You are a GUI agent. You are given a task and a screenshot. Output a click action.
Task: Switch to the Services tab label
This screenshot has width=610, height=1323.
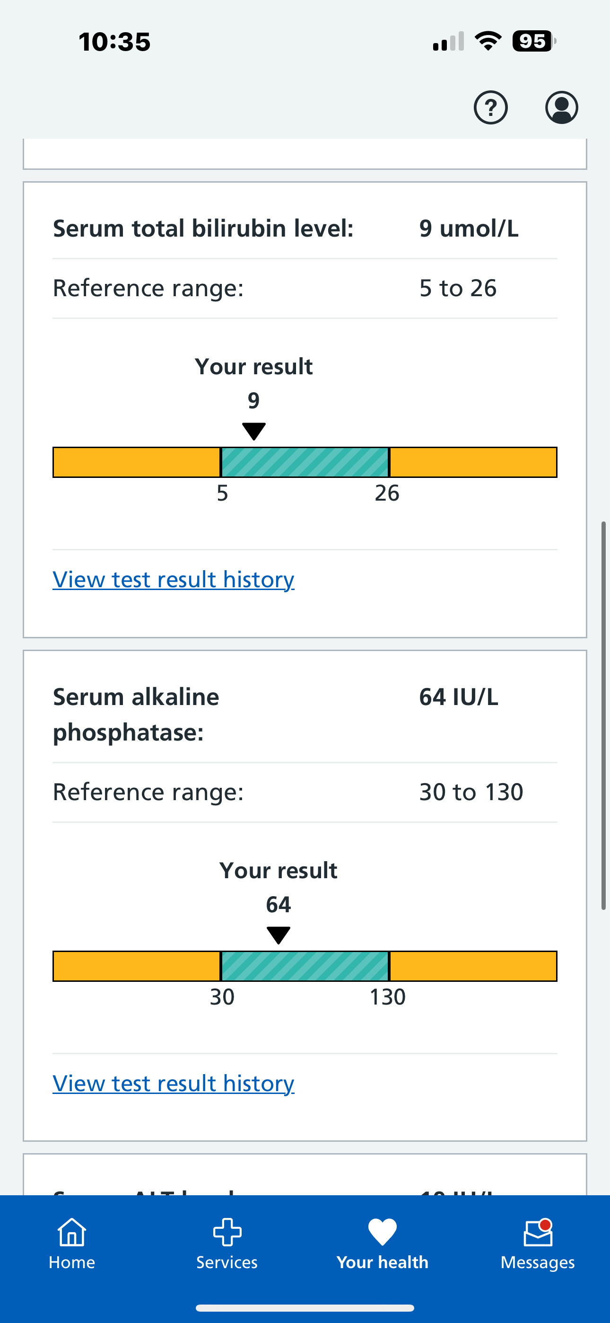pyautogui.click(x=227, y=1262)
